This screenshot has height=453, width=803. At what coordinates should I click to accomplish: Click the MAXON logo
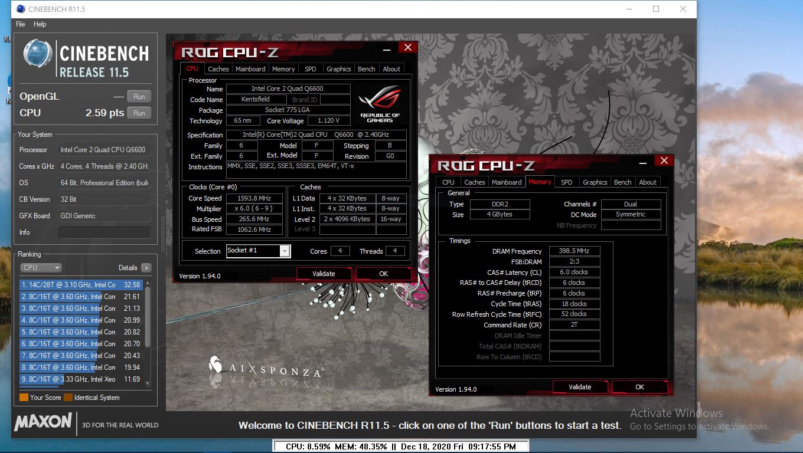pyautogui.click(x=44, y=422)
